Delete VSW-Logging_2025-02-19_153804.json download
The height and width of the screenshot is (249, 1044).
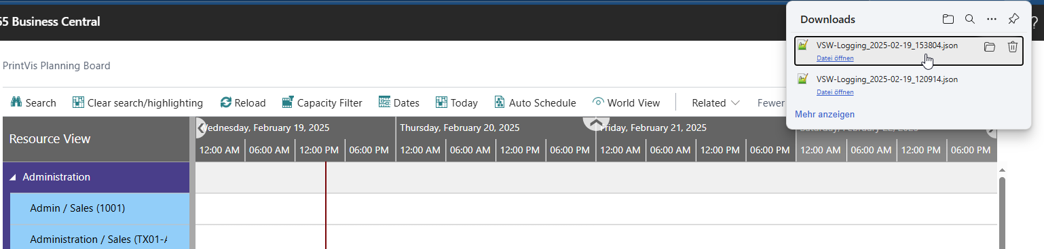click(x=1012, y=47)
